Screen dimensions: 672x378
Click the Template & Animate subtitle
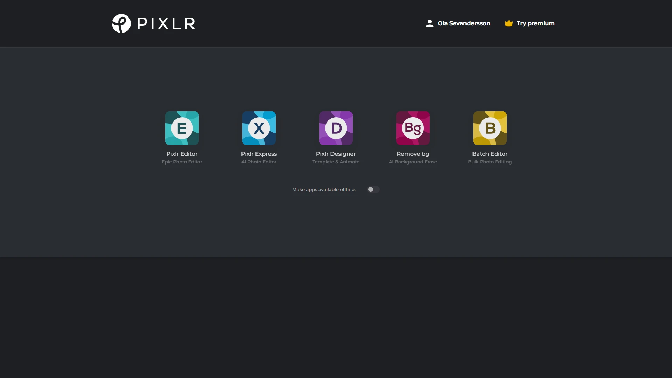336,162
